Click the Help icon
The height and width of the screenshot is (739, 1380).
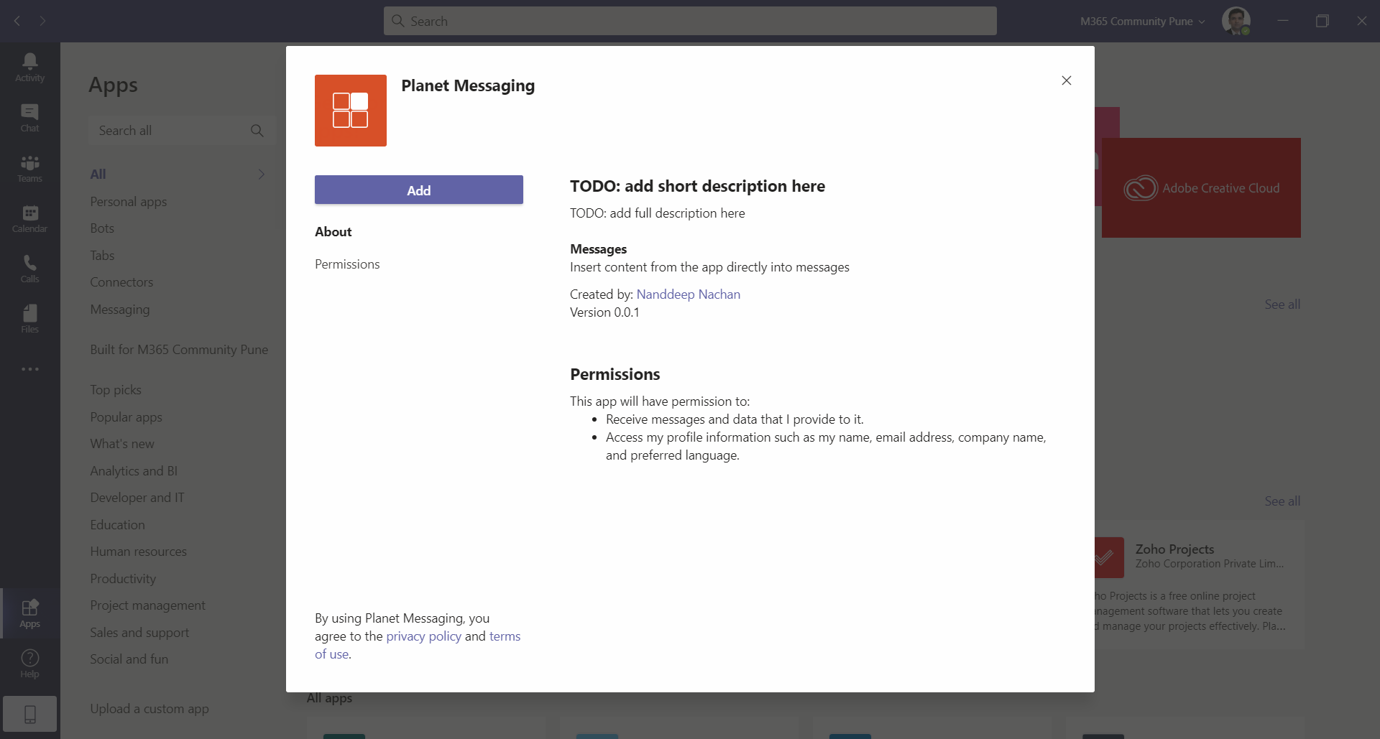point(29,663)
